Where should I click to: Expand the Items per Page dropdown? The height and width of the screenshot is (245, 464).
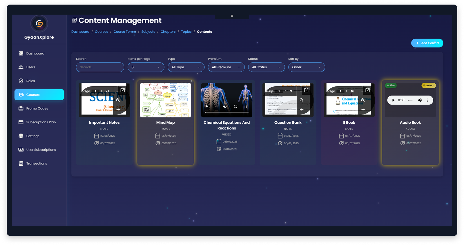click(146, 67)
